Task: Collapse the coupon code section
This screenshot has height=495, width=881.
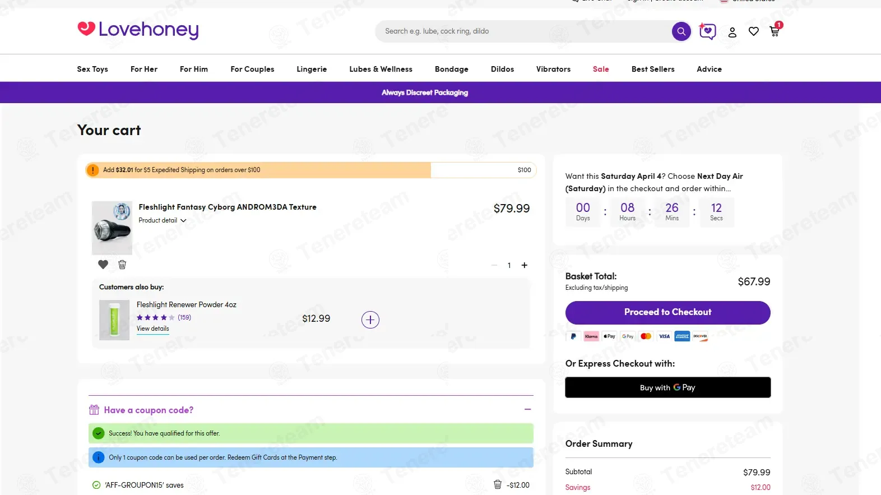Action: coord(527,410)
